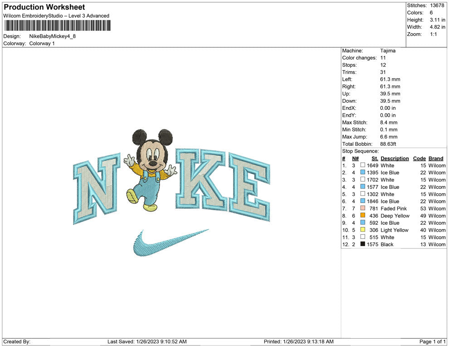Click the 'Page 1 of 1' footer text
The width and height of the screenshot is (449, 346).
[x=432, y=341]
